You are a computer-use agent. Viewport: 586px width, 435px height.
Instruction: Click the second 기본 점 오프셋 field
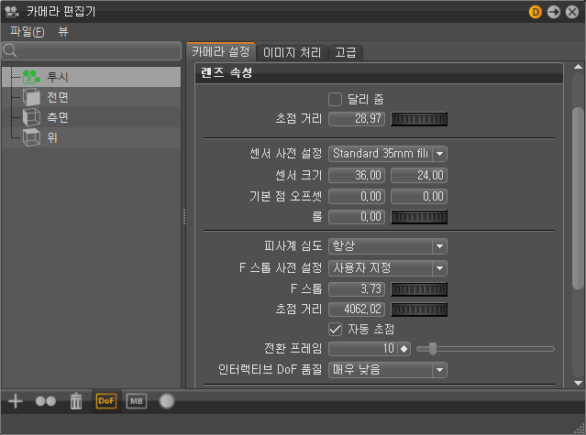419,196
